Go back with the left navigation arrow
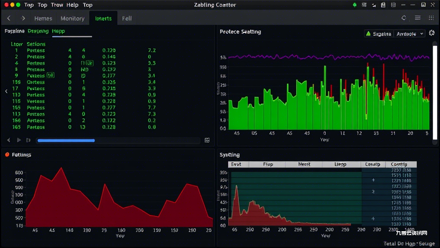Viewport: 440px width, 248px height. pyautogui.click(x=9, y=18)
